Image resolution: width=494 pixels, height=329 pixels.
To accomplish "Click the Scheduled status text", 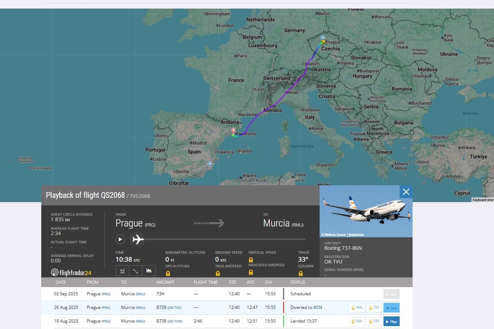I will (301, 294).
